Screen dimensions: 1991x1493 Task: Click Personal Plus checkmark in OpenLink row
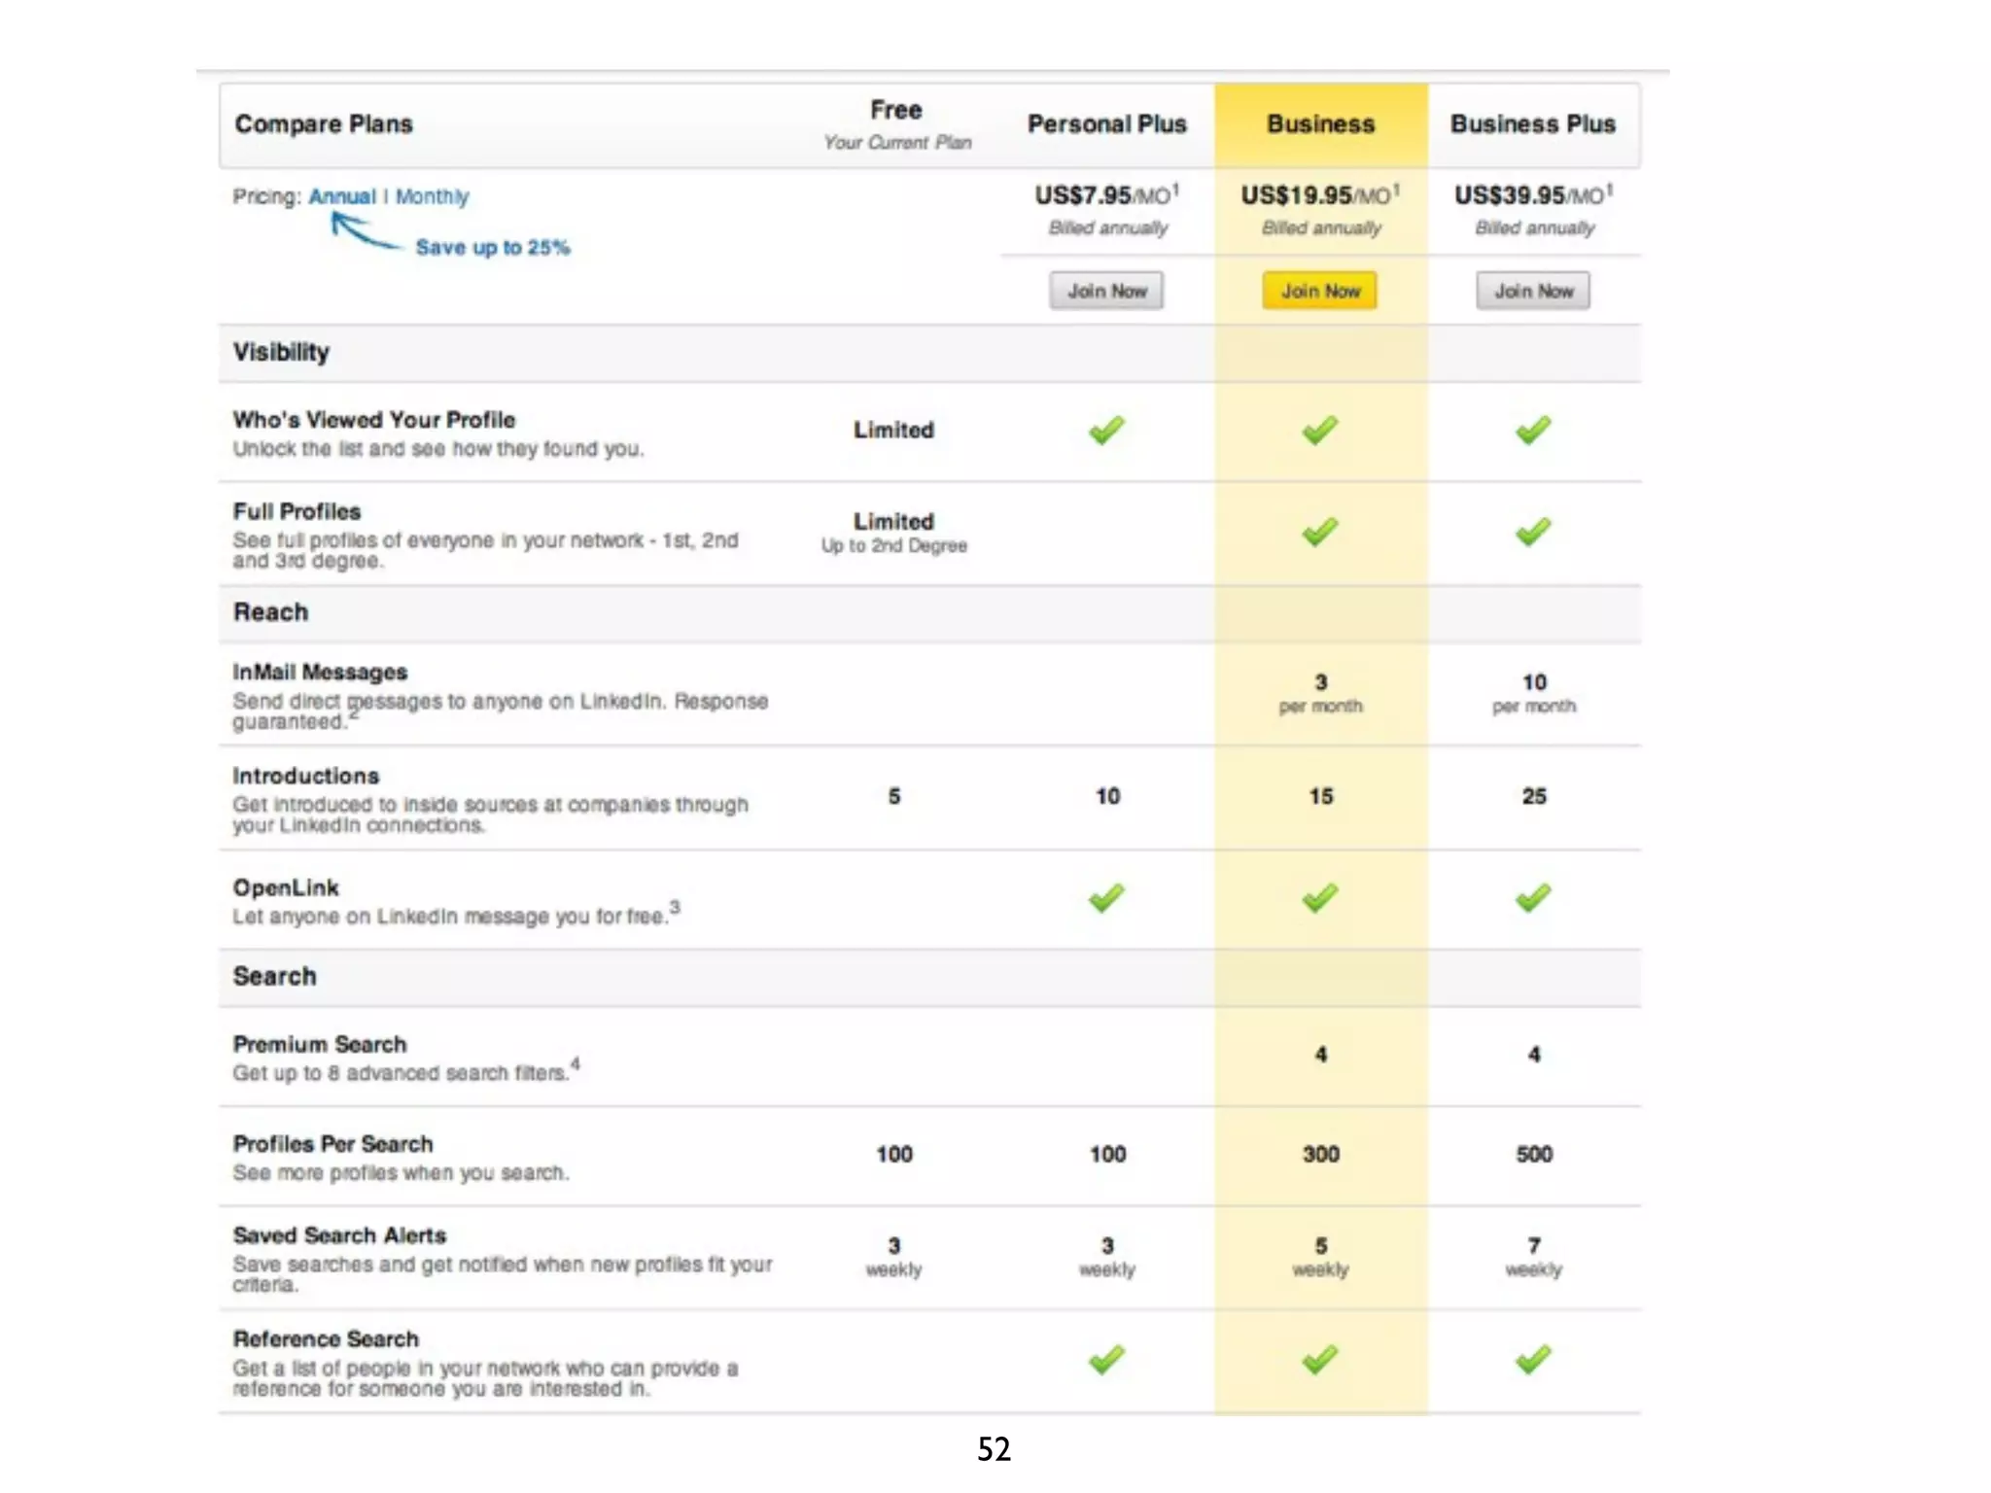(x=1106, y=897)
